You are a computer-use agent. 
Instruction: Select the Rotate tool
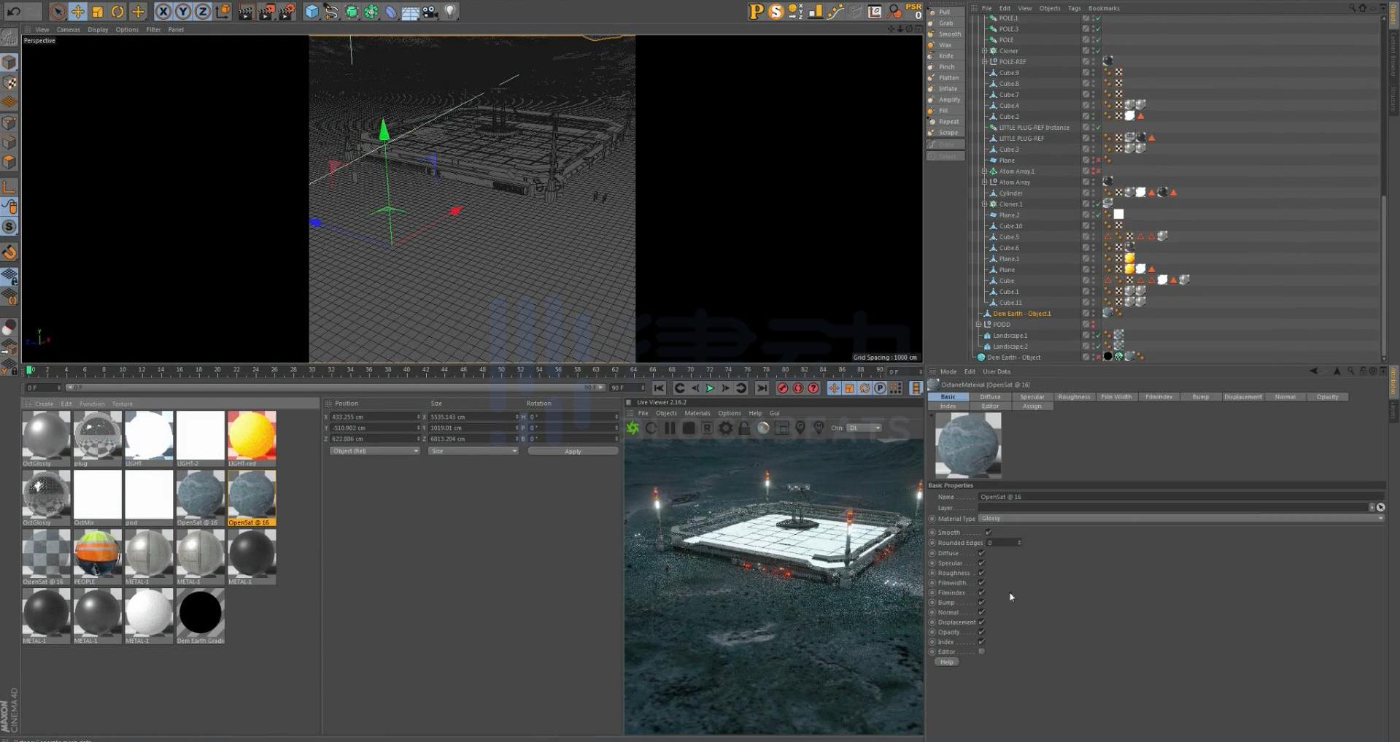[117, 12]
